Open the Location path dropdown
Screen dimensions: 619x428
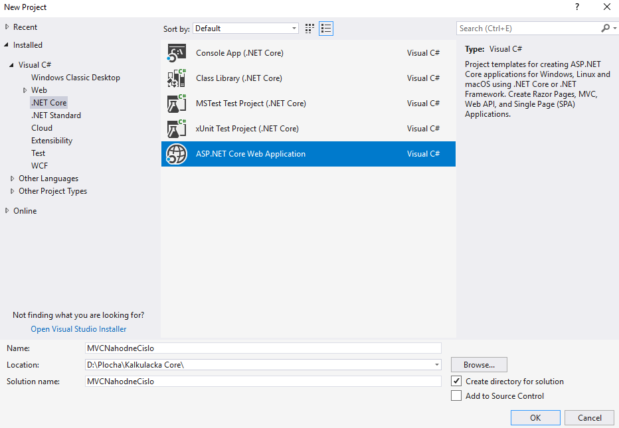(x=436, y=365)
